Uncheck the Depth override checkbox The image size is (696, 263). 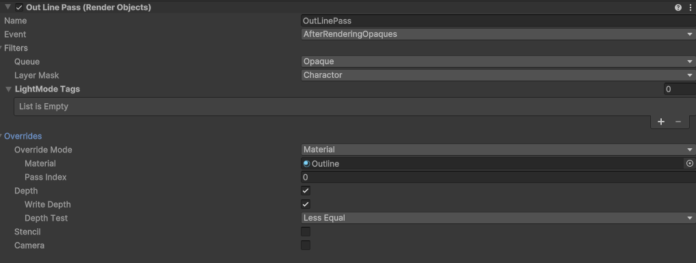tap(306, 191)
